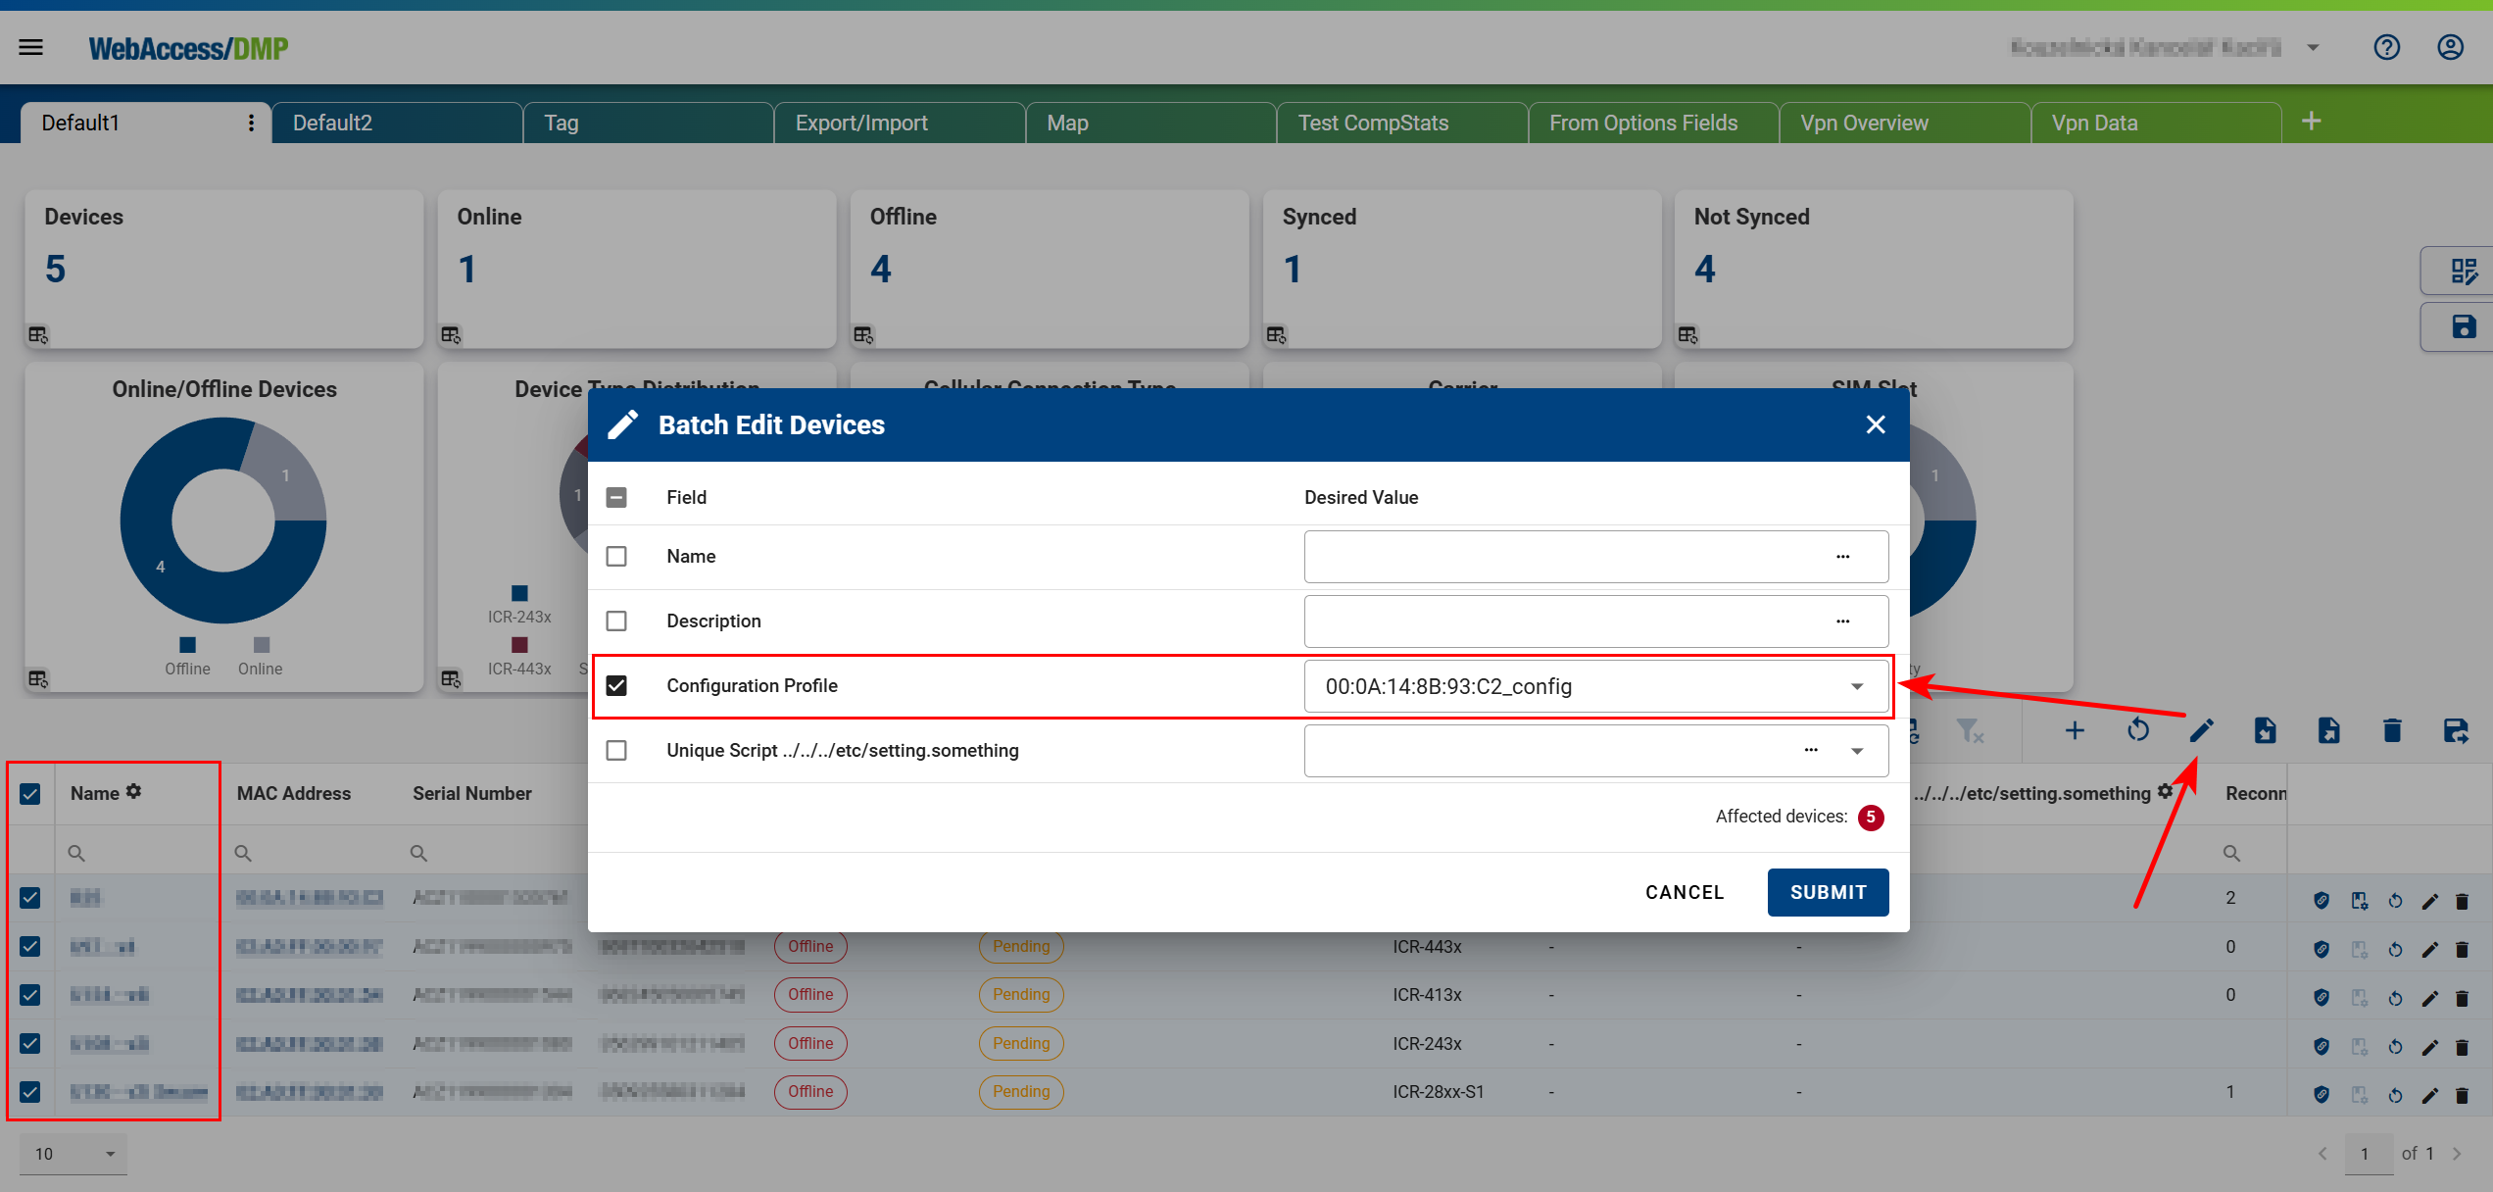The width and height of the screenshot is (2493, 1192).
Task: Click the VPN shield icon on the first device row
Action: point(2322,898)
